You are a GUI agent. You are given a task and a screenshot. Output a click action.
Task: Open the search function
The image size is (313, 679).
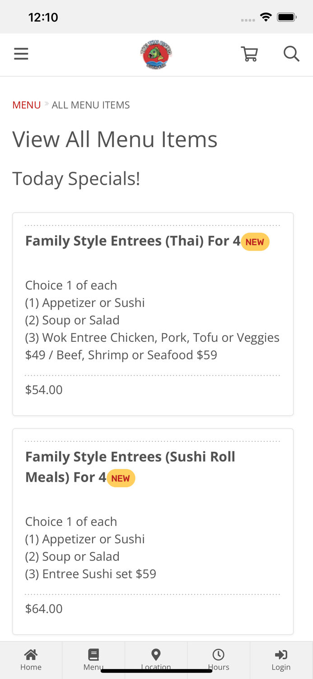[291, 53]
